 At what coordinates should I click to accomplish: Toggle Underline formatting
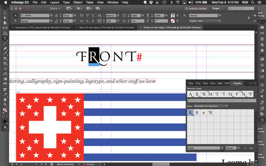[x=93, y=15]
